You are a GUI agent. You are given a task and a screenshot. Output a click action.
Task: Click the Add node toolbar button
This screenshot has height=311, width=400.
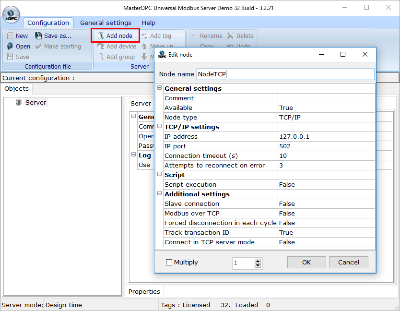115,36
